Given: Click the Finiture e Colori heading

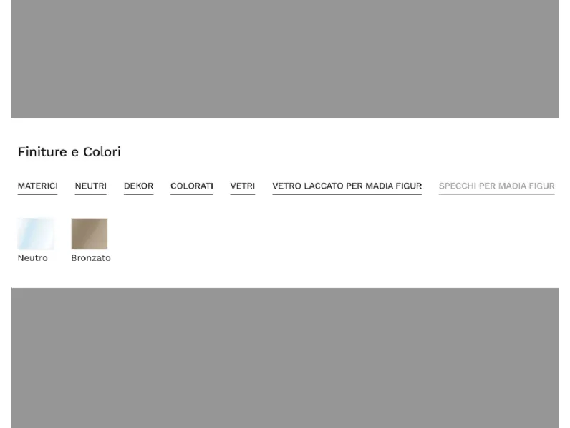Looking at the screenshot, I should click(69, 152).
